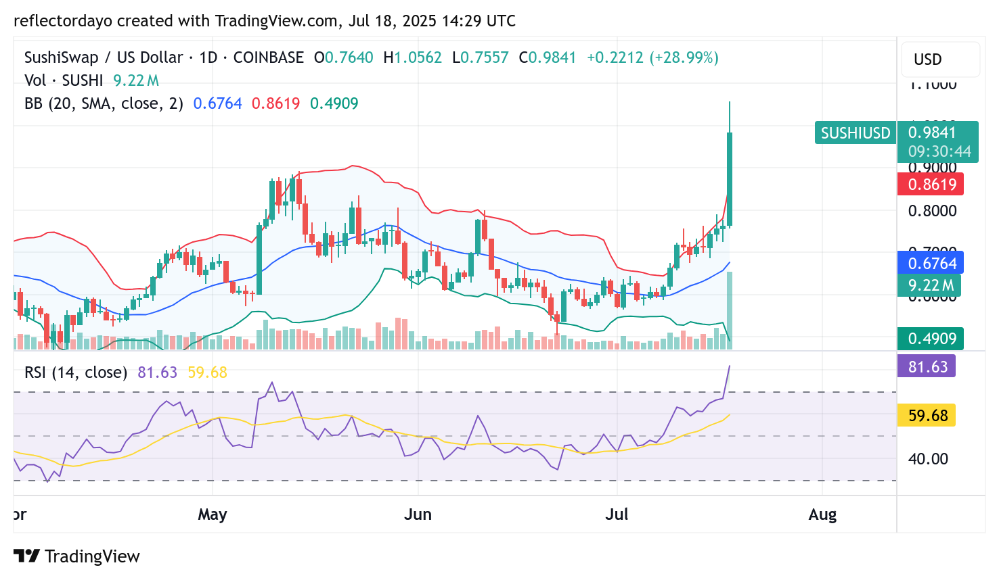The image size is (999, 580).
Task: Click the RSI legend value 81.63
Action: [x=157, y=372]
